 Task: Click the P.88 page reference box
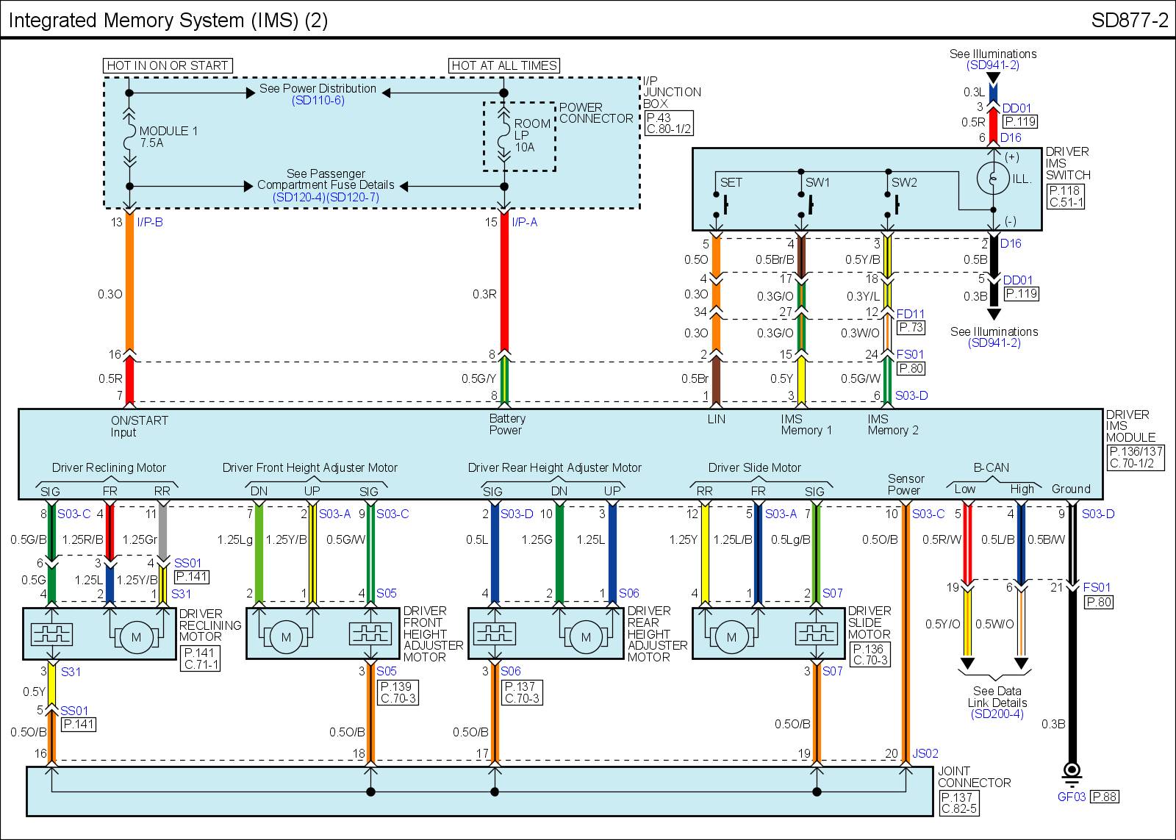click(x=1105, y=797)
